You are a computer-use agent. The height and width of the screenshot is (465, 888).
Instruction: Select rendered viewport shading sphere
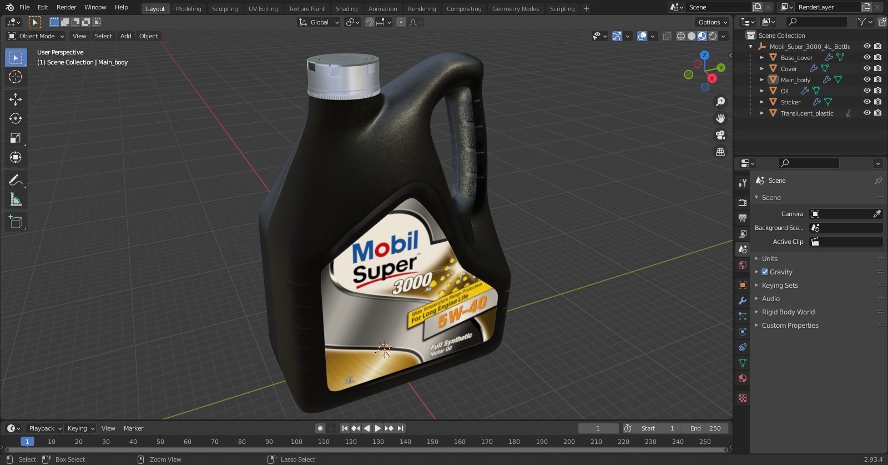pos(713,36)
